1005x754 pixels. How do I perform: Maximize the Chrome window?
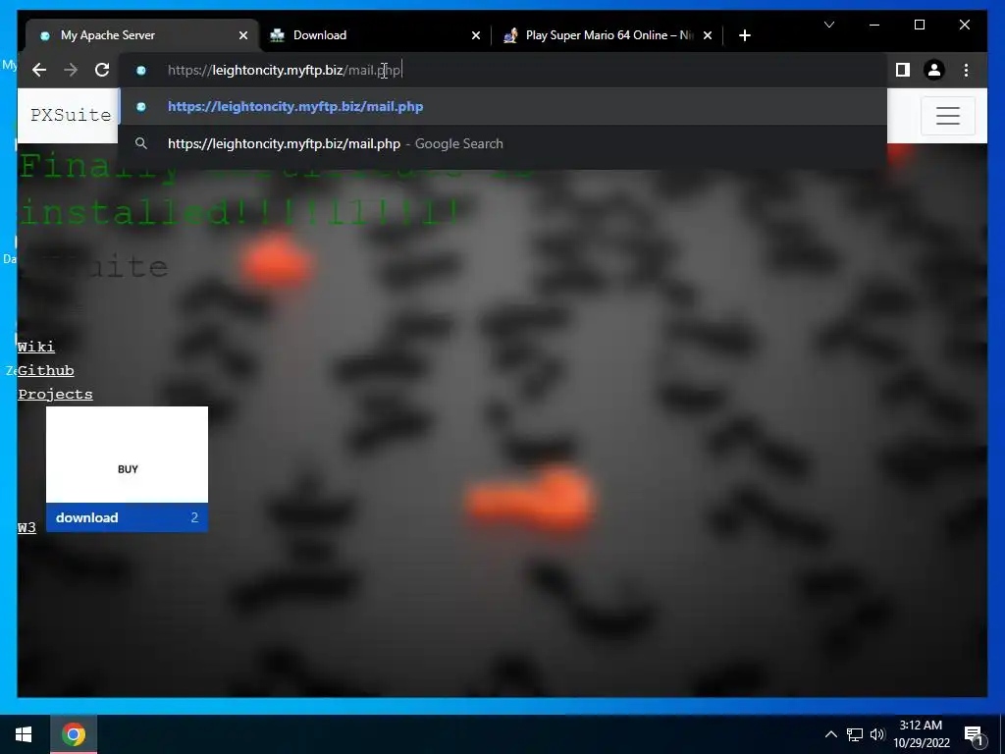click(x=919, y=25)
